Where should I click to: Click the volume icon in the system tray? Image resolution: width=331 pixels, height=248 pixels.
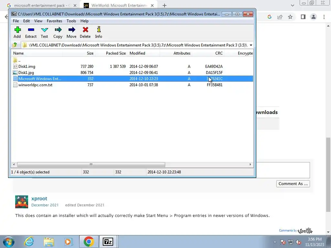pos(298,242)
